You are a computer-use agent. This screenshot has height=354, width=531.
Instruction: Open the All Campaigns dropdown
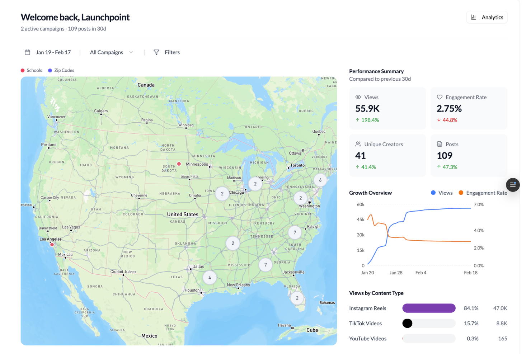(x=111, y=52)
